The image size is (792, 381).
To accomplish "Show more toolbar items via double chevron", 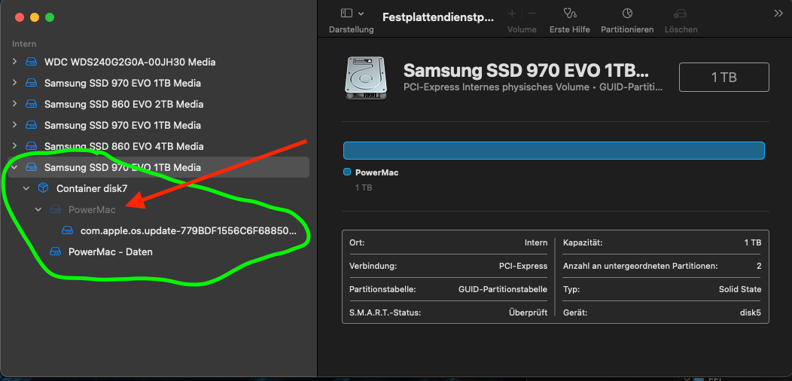I will coord(778,14).
